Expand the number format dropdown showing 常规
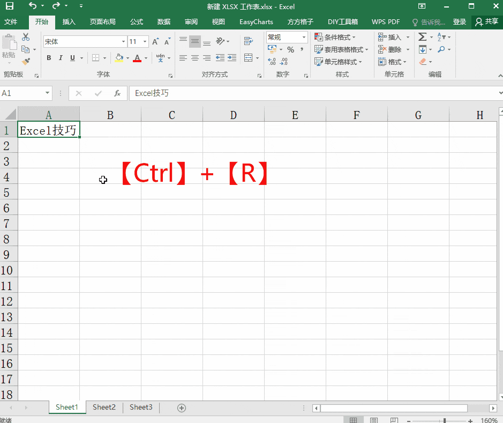The image size is (503, 423). click(304, 37)
